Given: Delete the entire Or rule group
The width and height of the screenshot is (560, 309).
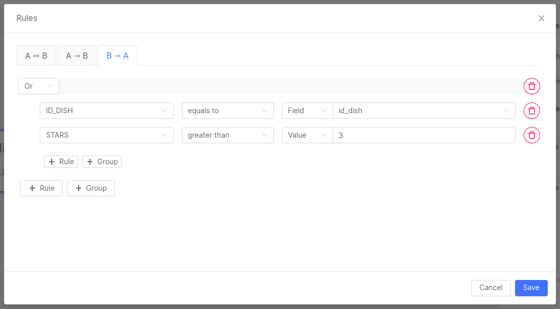Looking at the screenshot, I should point(531,86).
